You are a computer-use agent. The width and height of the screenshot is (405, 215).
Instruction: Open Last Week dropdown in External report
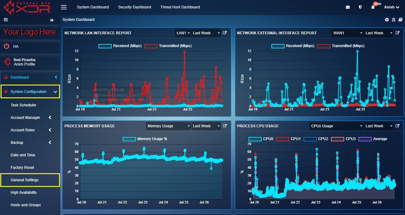point(379,33)
